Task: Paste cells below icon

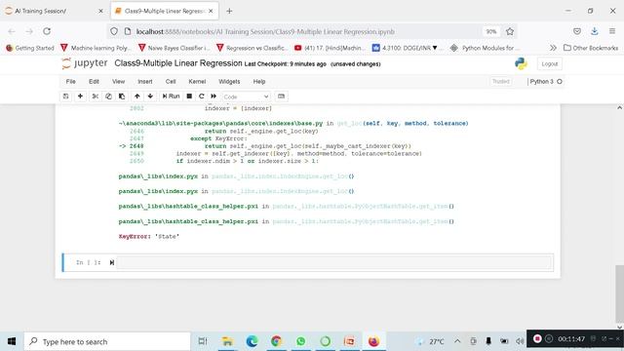Action: (x=122, y=97)
